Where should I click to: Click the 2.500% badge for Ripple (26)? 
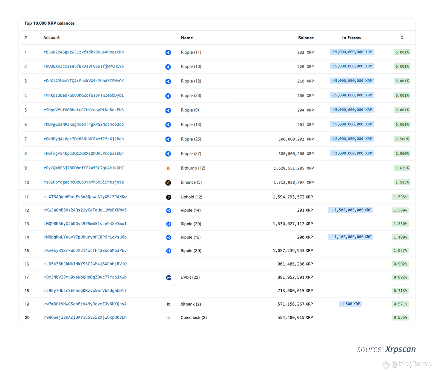402,139
